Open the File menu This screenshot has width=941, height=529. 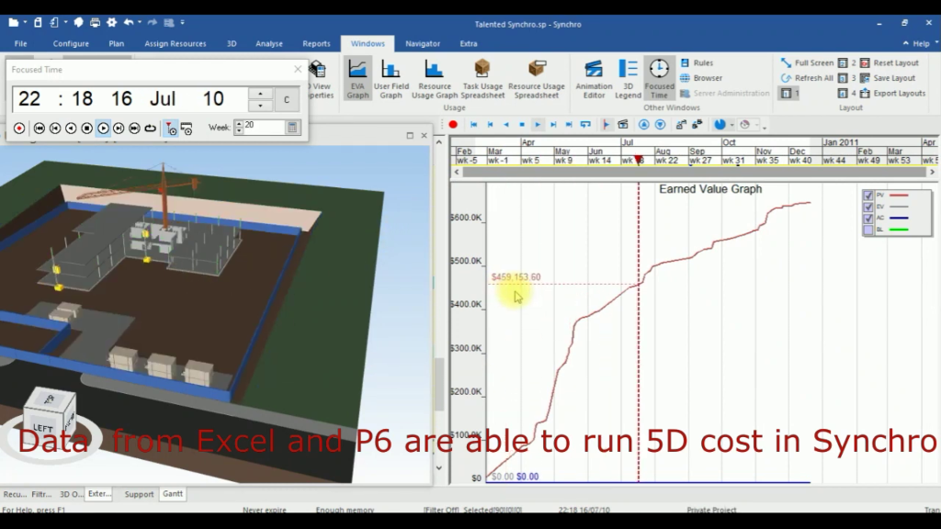pyautogui.click(x=20, y=44)
